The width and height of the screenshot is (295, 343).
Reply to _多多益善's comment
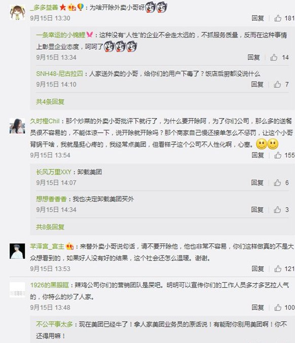pos(257,18)
